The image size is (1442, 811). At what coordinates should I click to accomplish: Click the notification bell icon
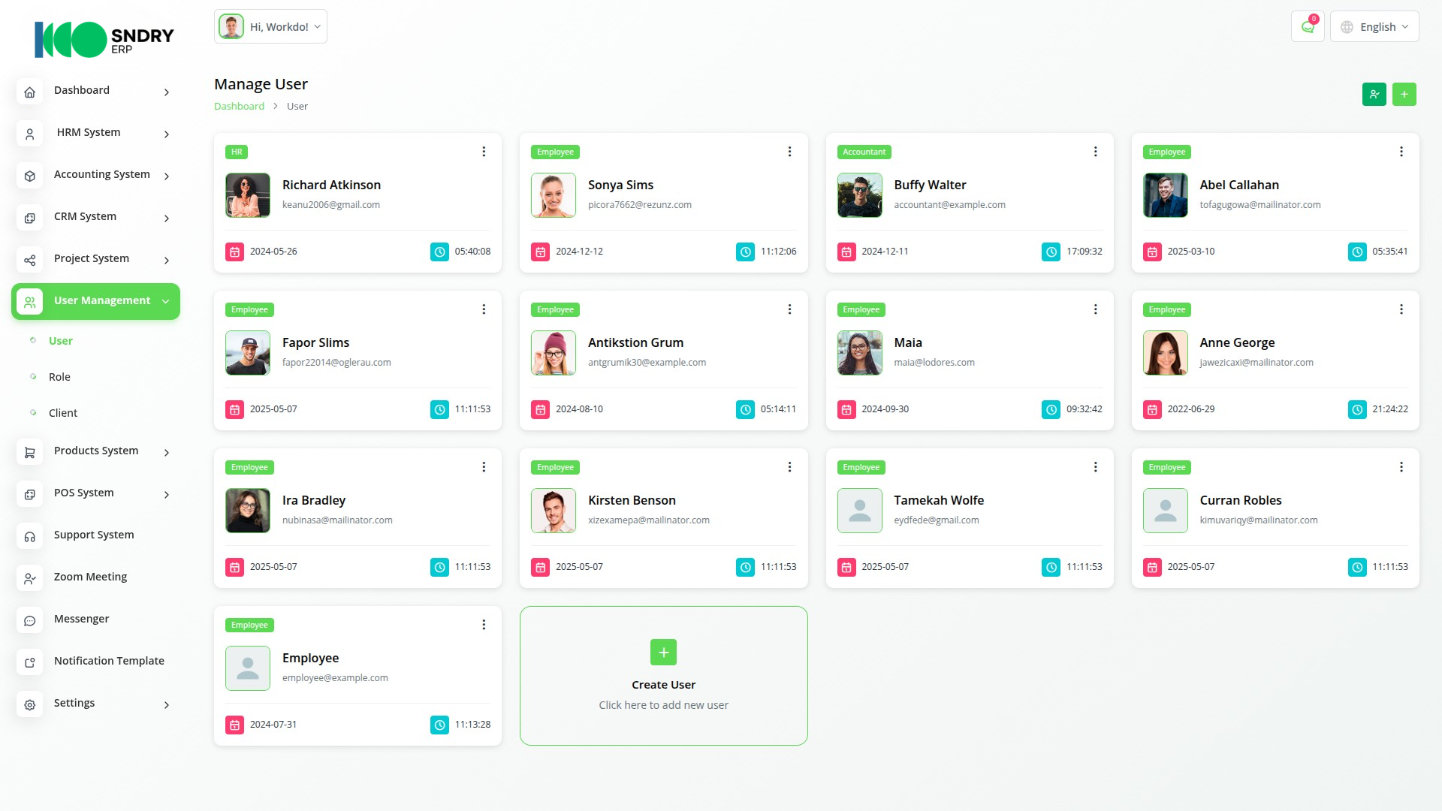[x=1308, y=27]
